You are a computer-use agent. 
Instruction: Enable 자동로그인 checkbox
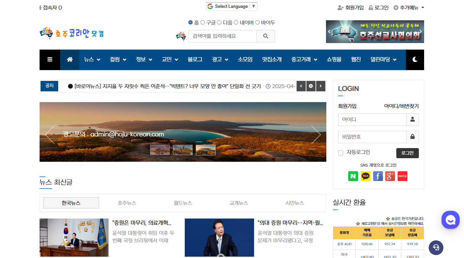(x=340, y=153)
